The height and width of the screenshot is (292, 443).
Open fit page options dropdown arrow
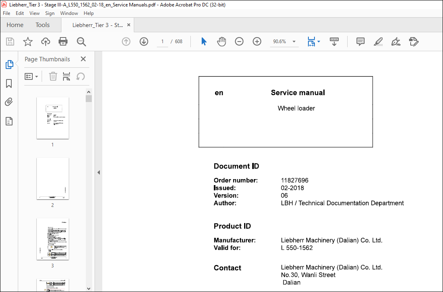(x=319, y=42)
